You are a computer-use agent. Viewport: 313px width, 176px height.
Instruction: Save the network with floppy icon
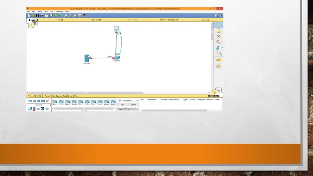(x=38, y=16)
